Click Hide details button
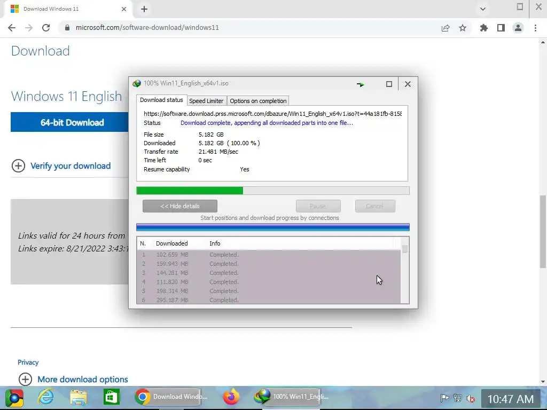Viewport: 547px width, 410px height. pyautogui.click(x=180, y=206)
